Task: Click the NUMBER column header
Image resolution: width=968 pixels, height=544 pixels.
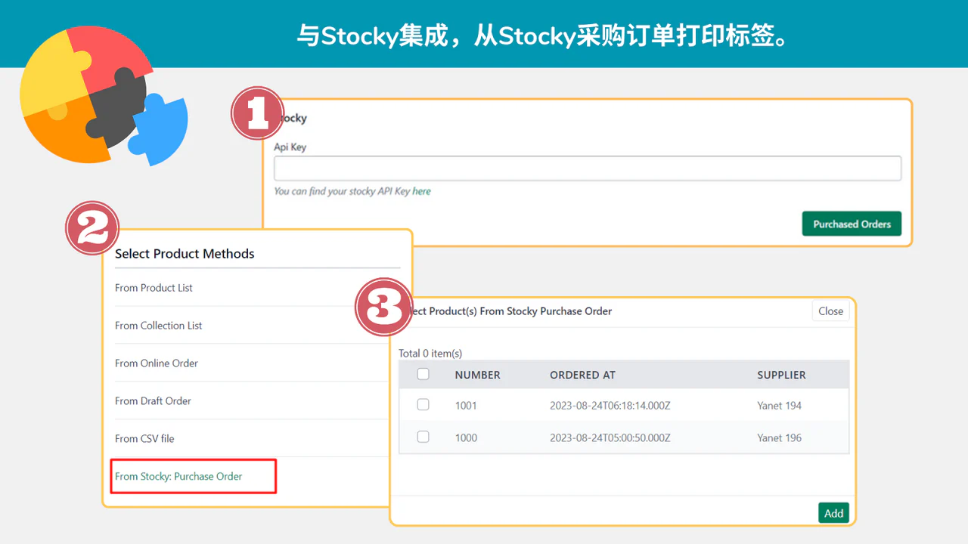Action: coord(477,375)
